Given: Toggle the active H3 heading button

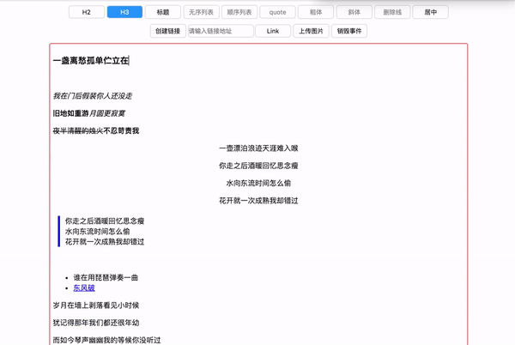Looking at the screenshot, I should pos(124,12).
